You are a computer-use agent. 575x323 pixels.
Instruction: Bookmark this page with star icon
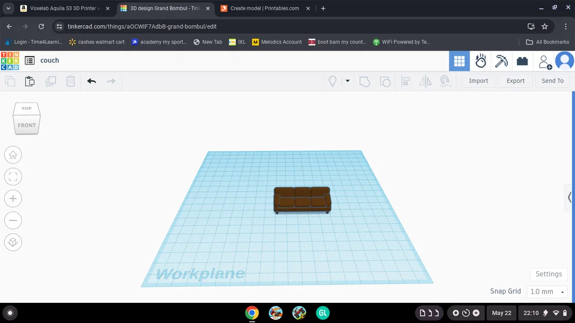tap(544, 26)
